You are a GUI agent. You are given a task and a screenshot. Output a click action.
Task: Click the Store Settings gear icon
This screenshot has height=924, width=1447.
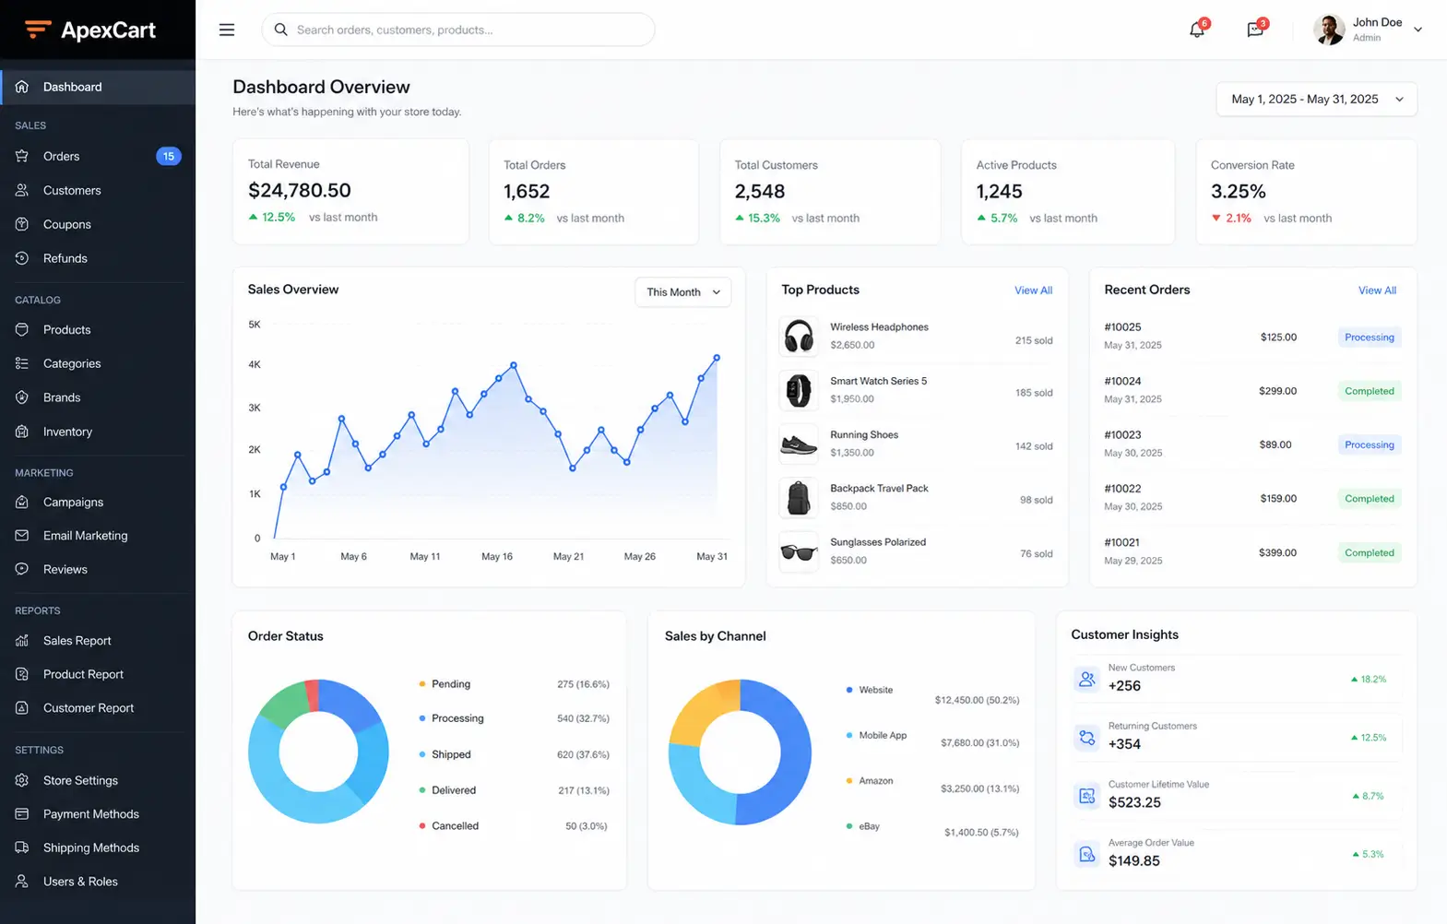coord(22,780)
